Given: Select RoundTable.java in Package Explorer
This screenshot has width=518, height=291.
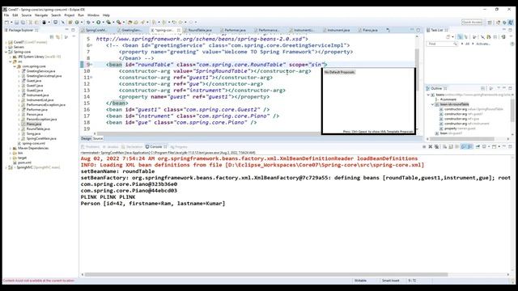Looking at the screenshot, I should [x=38, y=129].
